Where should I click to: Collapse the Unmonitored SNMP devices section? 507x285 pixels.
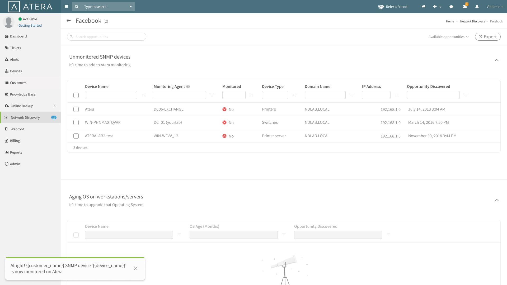(497, 60)
